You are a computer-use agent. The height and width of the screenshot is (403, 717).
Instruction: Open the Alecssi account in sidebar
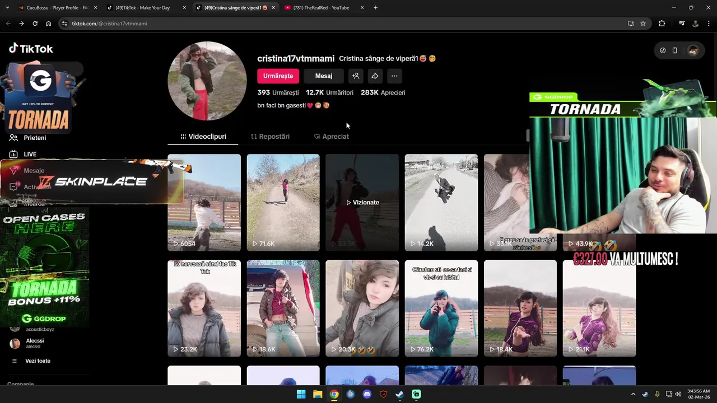click(x=34, y=343)
